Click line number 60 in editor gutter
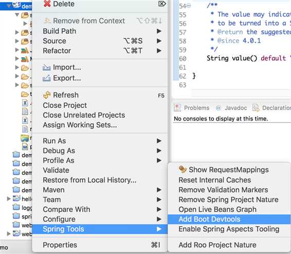This screenshot has width=291, height=254. click(x=183, y=59)
